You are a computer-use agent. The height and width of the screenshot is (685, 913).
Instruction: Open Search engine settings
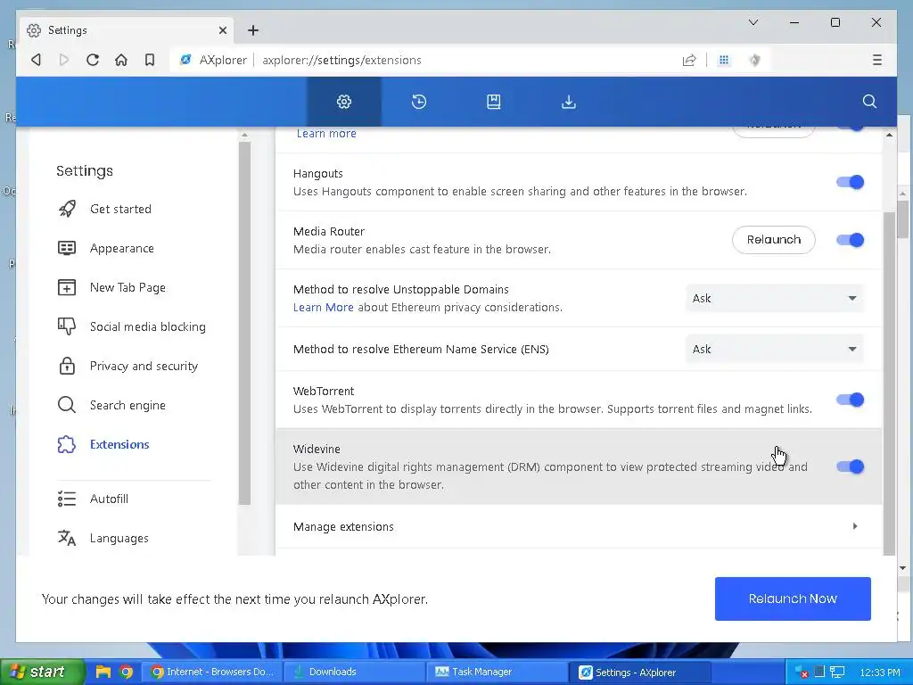point(127,406)
